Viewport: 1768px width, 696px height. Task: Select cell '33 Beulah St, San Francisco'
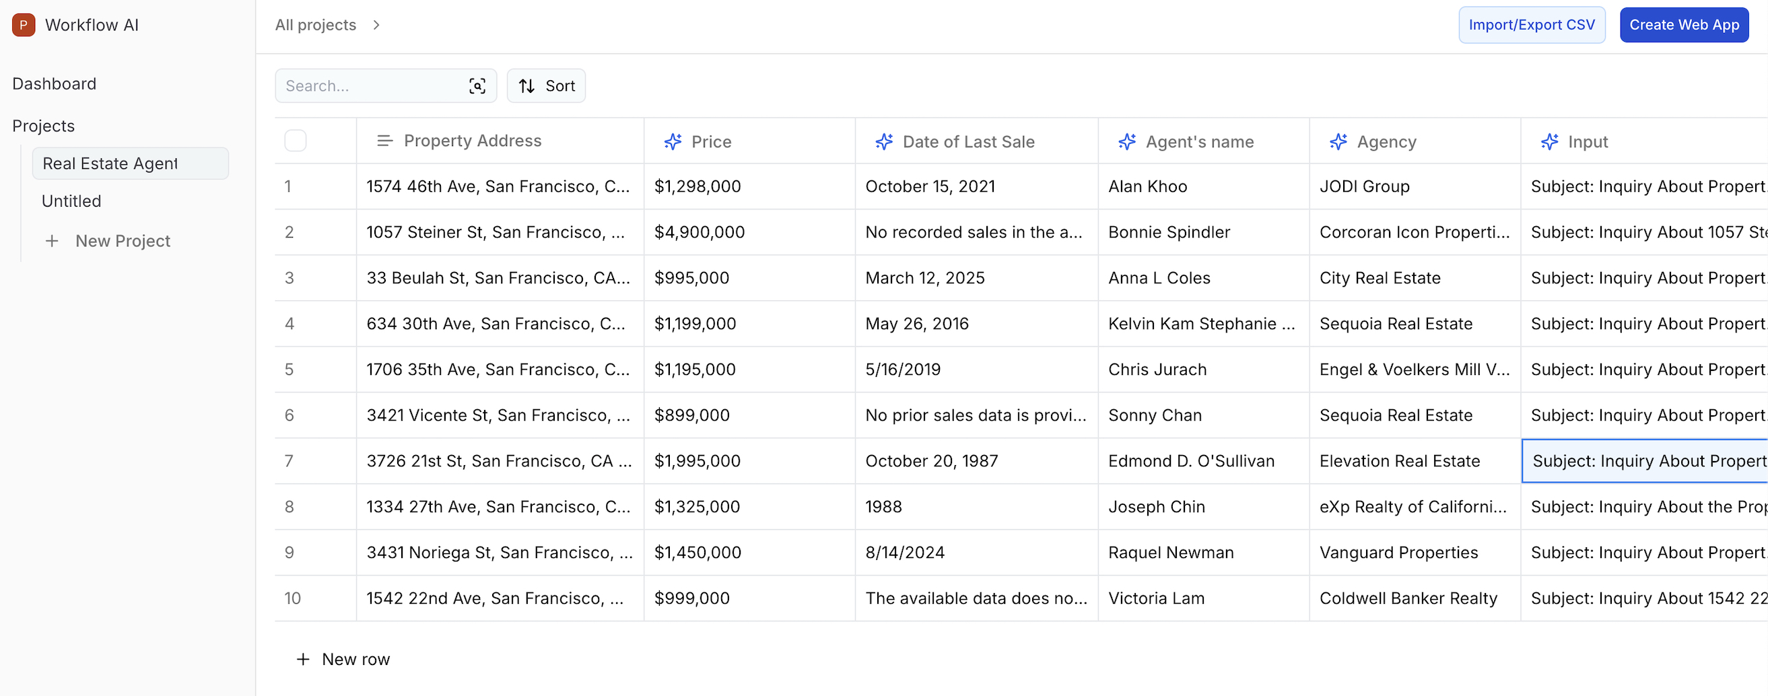point(500,278)
